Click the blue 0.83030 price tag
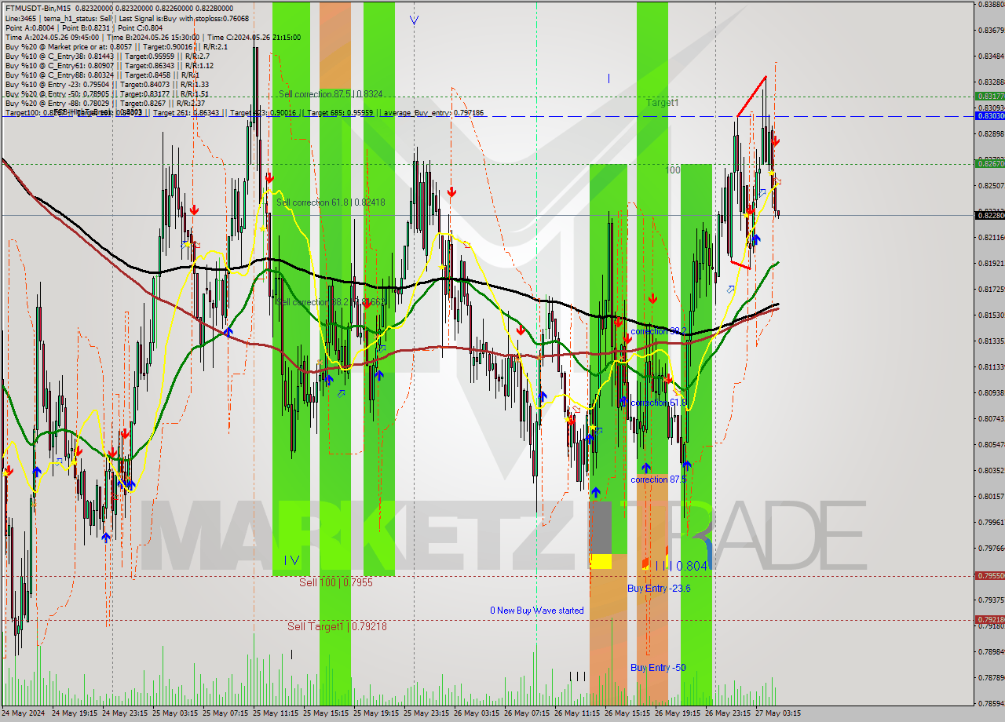The image size is (1005, 722). 989,115
